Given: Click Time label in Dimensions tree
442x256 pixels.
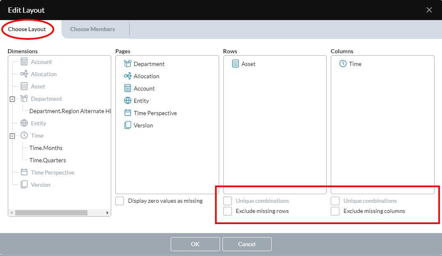Looking at the screenshot, I should [37, 136].
